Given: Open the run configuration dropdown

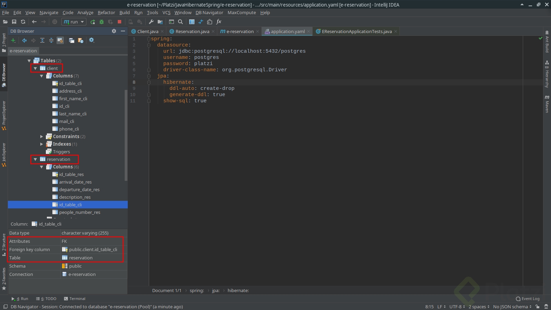Looking at the screenshot, I should (74, 22).
